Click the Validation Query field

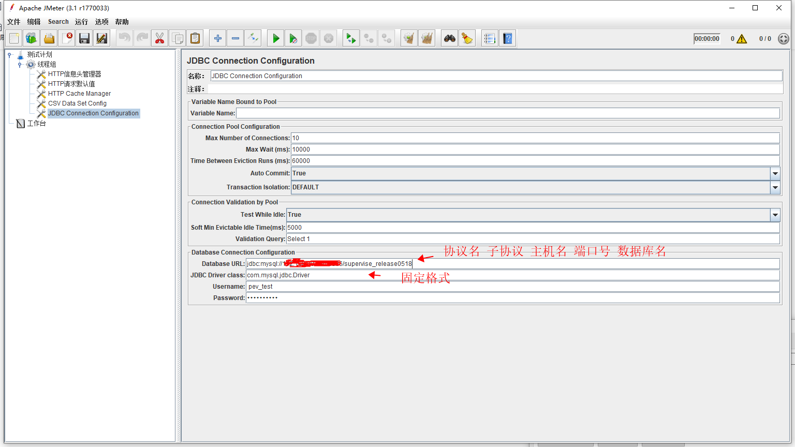click(533, 239)
